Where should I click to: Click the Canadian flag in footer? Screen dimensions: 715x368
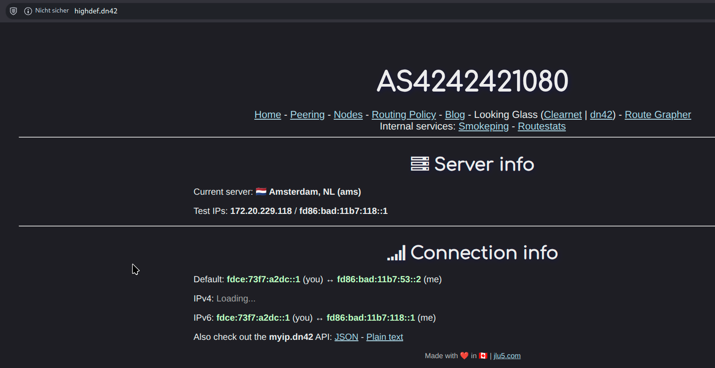(x=483, y=355)
